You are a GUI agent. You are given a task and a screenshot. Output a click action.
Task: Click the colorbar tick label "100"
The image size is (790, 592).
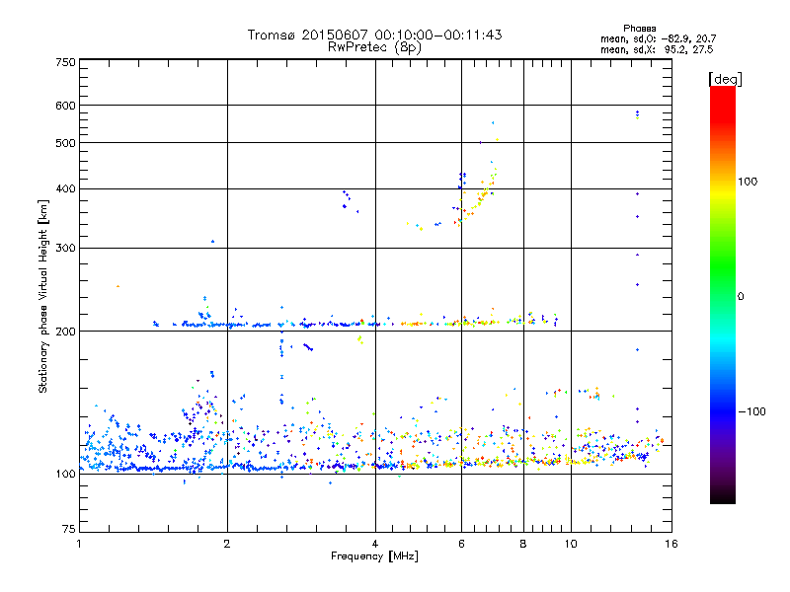point(748,182)
